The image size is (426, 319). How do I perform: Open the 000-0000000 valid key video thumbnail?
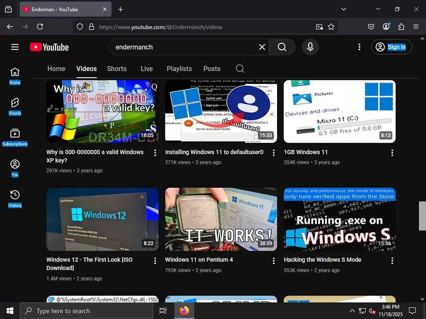click(x=102, y=111)
